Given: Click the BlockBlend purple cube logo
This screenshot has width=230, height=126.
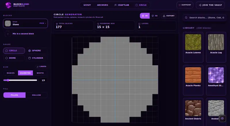Looking at the screenshot, I should click(8, 5).
